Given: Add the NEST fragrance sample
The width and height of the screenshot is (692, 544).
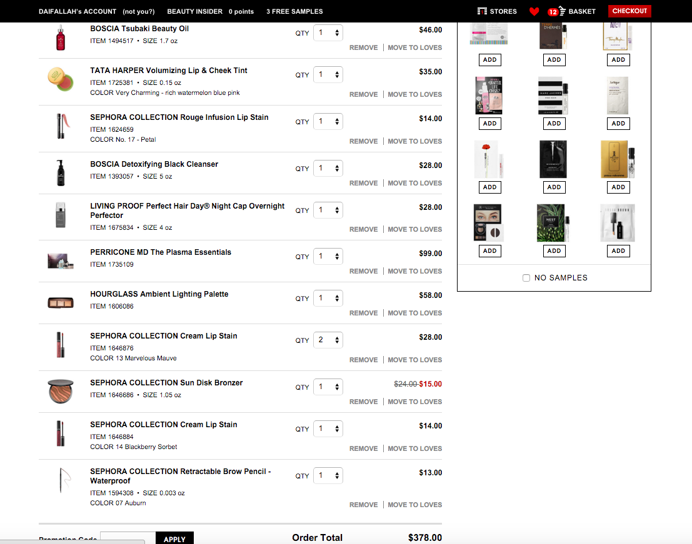Looking at the screenshot, I should point(554,251).
